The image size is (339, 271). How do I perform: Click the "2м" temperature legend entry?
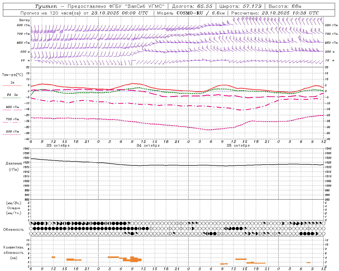pyautogui.click(x=12, y=83)
